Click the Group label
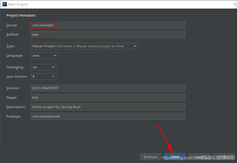The width and height of the screenshot is (238, 163). tap(12, 25)
